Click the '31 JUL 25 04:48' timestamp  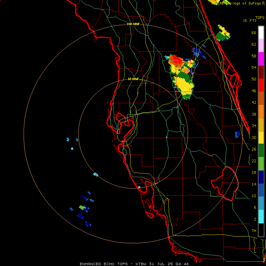169,264
